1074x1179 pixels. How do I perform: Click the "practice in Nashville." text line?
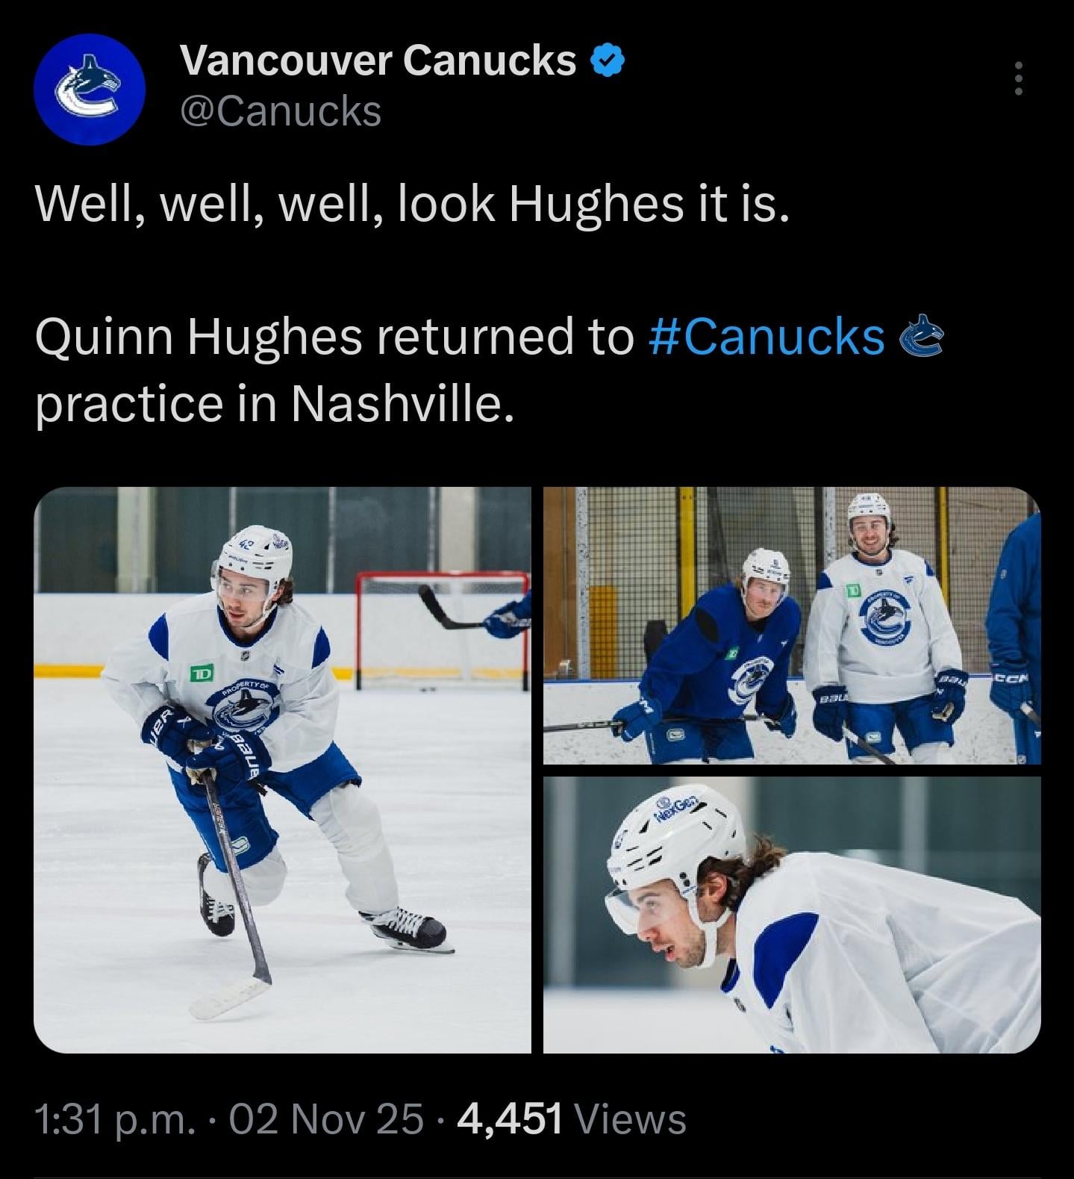tap(275, 404)
